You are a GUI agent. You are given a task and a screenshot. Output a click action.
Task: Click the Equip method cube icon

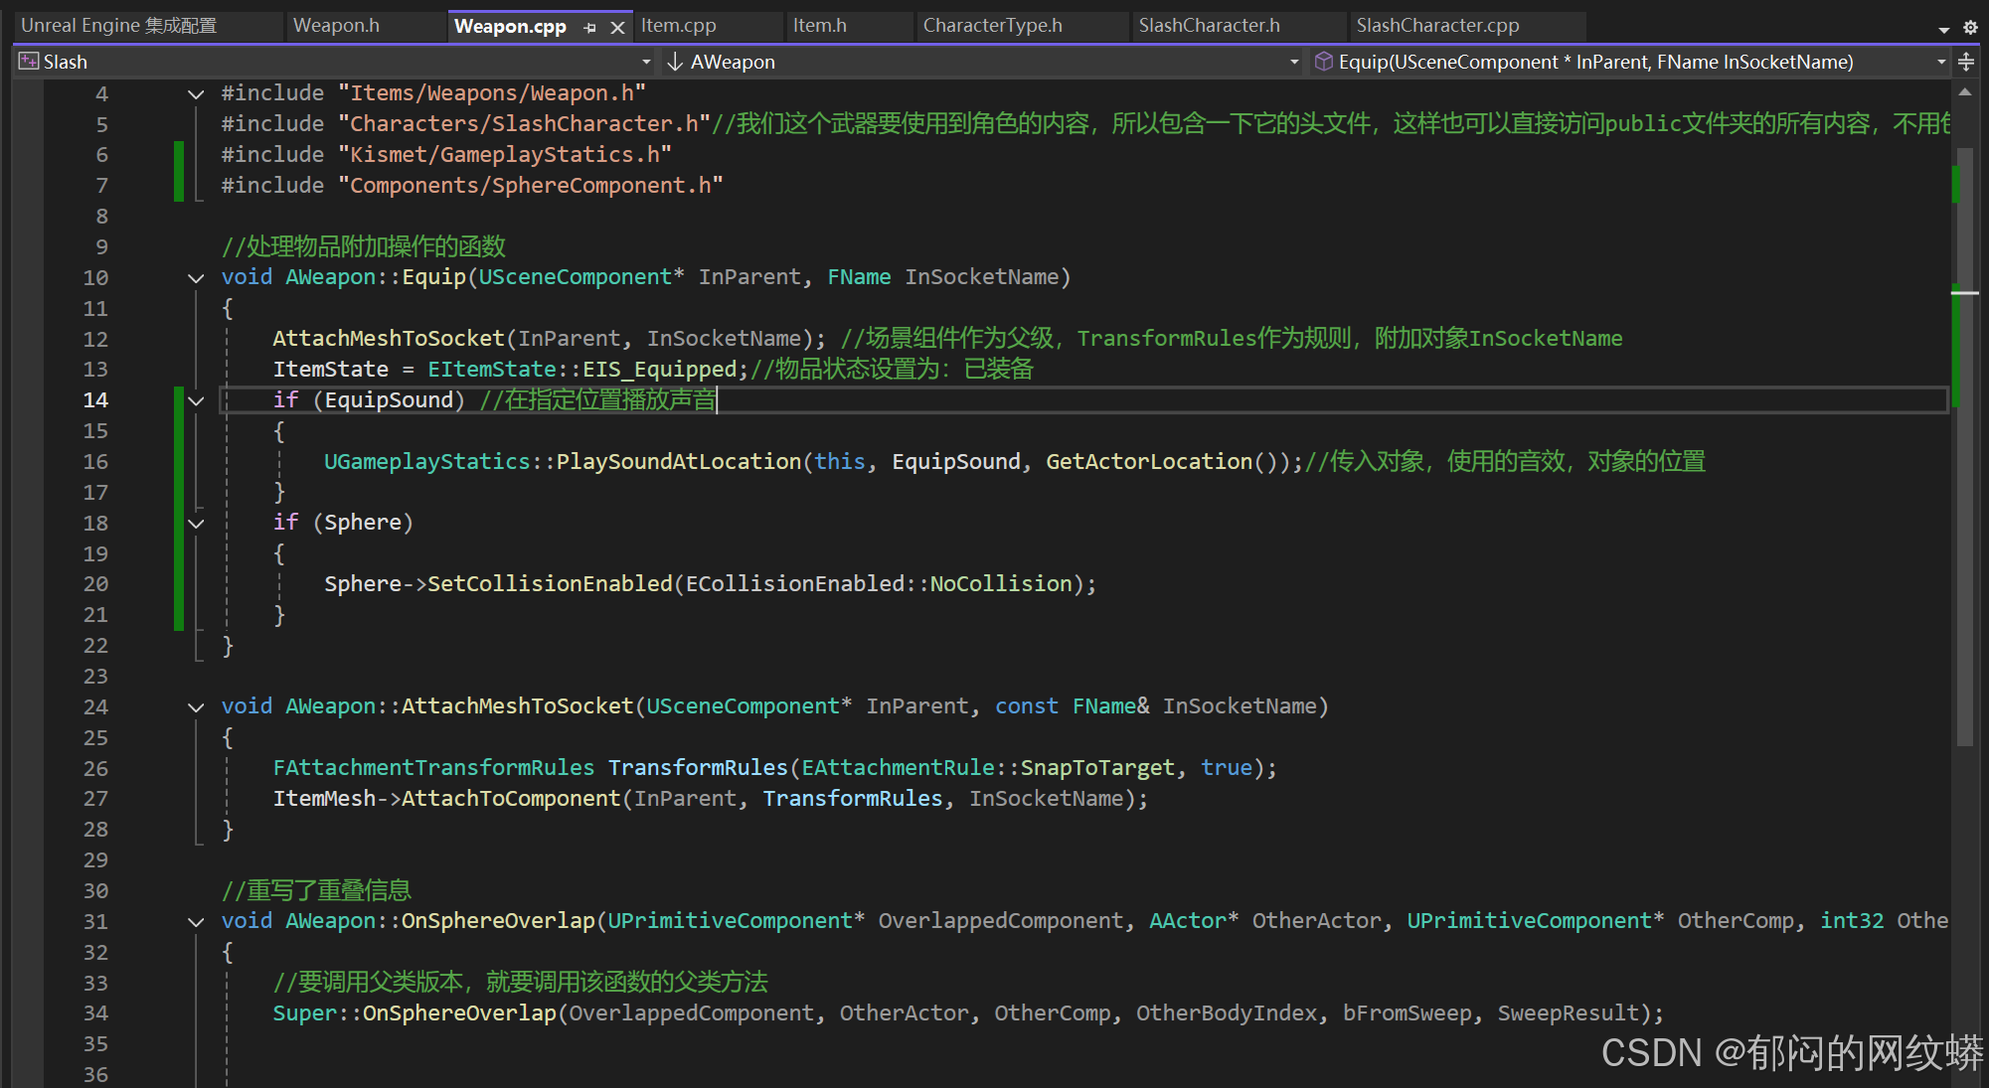(x=1323, y=62)
